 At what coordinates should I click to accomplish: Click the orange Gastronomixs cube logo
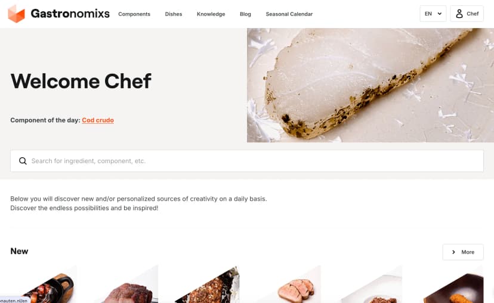16,14
